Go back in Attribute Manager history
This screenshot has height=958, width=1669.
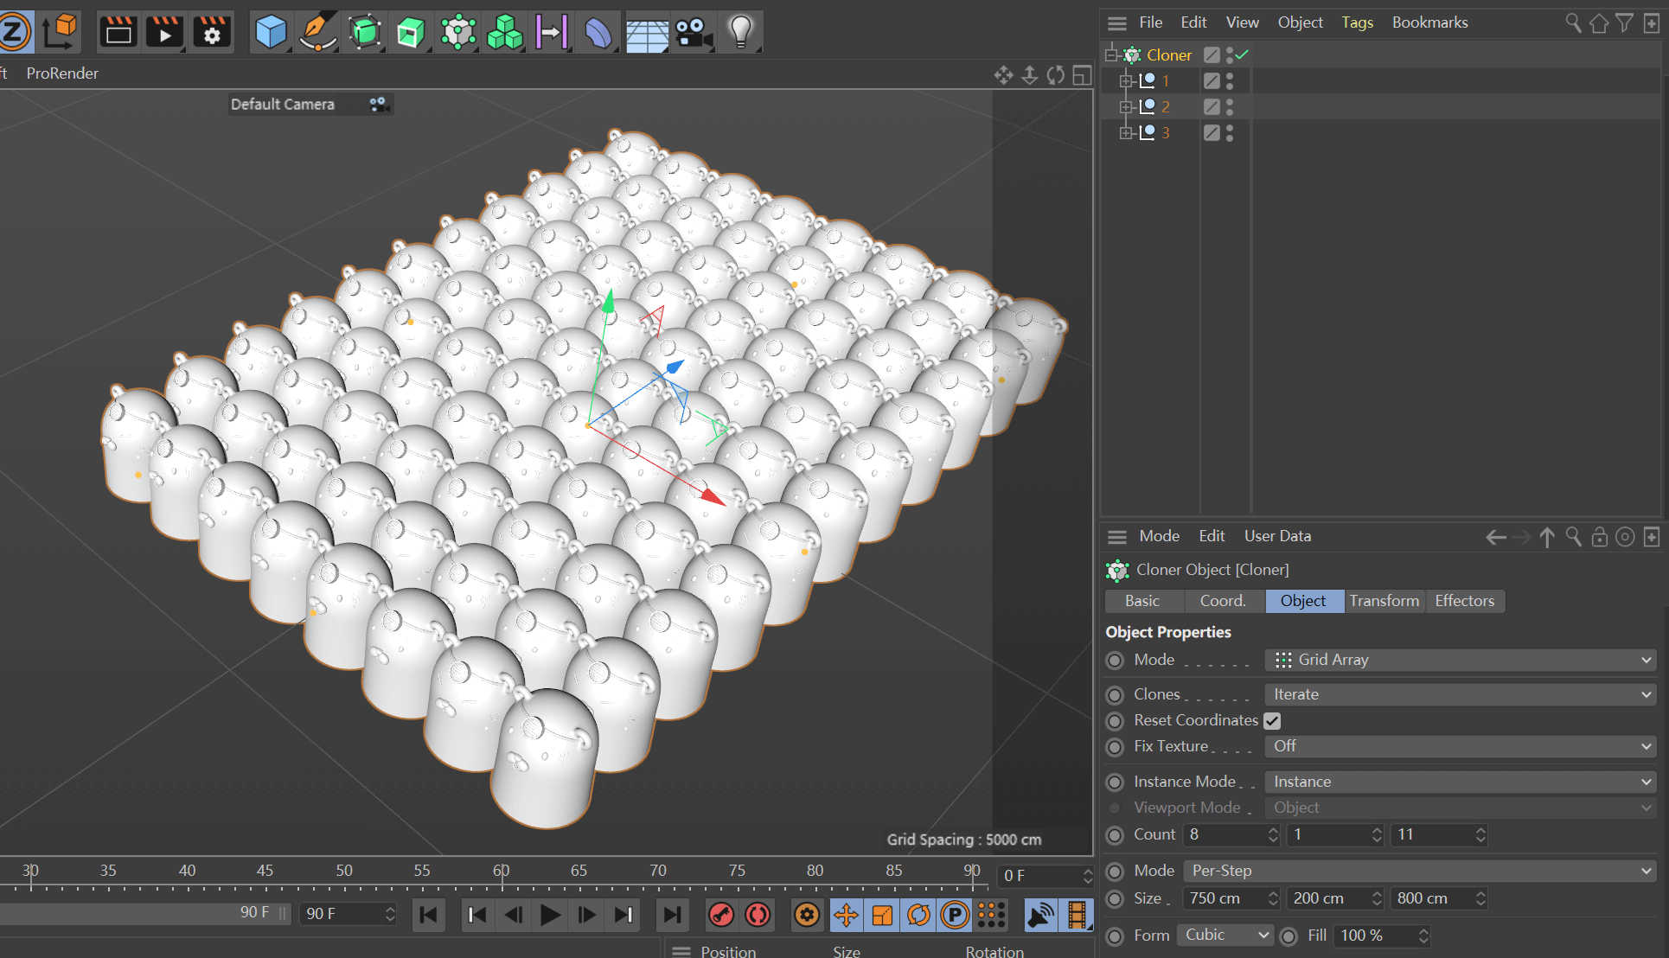(x=1495, y=538)
